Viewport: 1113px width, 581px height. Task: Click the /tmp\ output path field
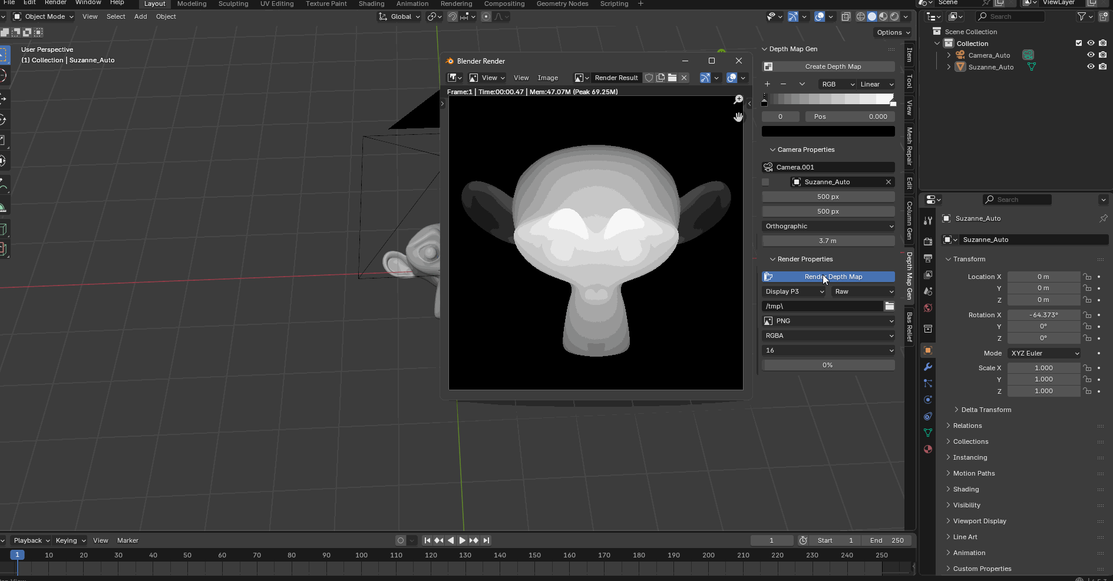823,306
